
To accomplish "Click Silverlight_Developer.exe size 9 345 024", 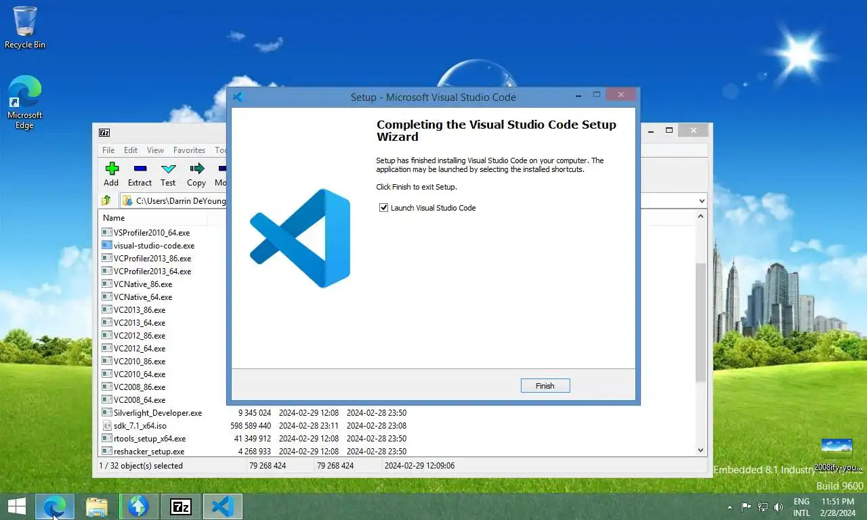I will tap(255, 413).
